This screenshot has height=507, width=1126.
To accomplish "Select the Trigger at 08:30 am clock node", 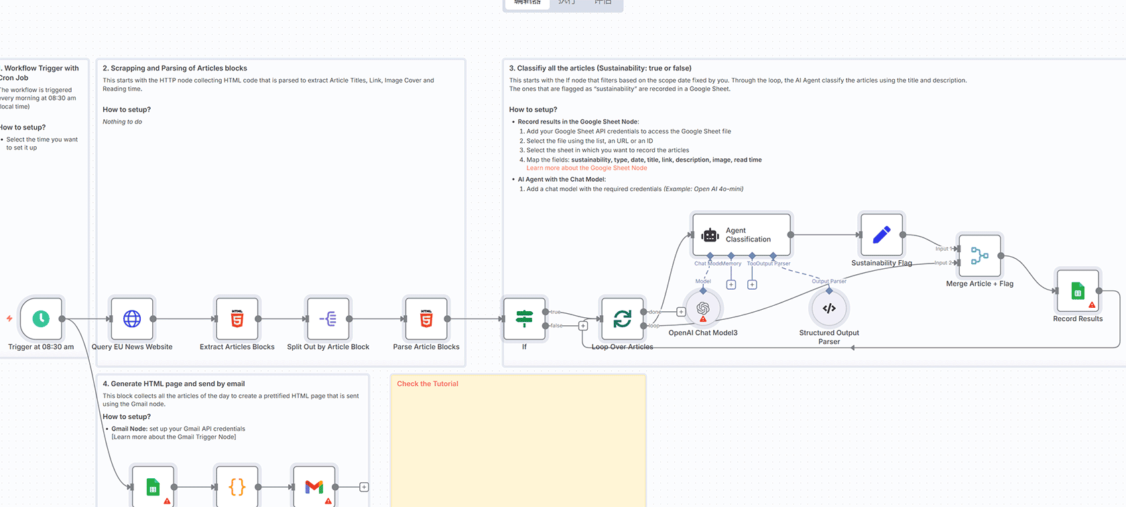I will coord(41,319).
